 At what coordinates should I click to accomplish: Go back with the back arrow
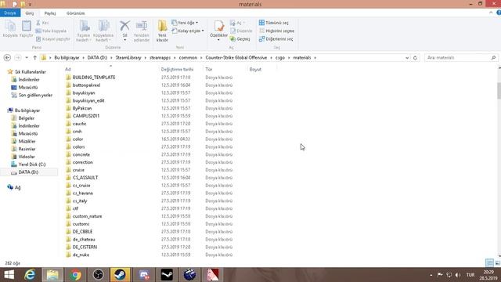pyautogui.click(x=7, y=58)
